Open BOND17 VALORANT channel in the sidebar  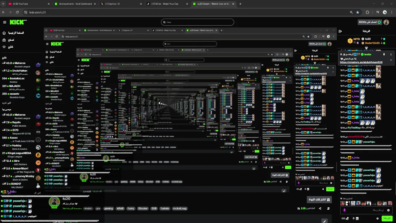21,186
